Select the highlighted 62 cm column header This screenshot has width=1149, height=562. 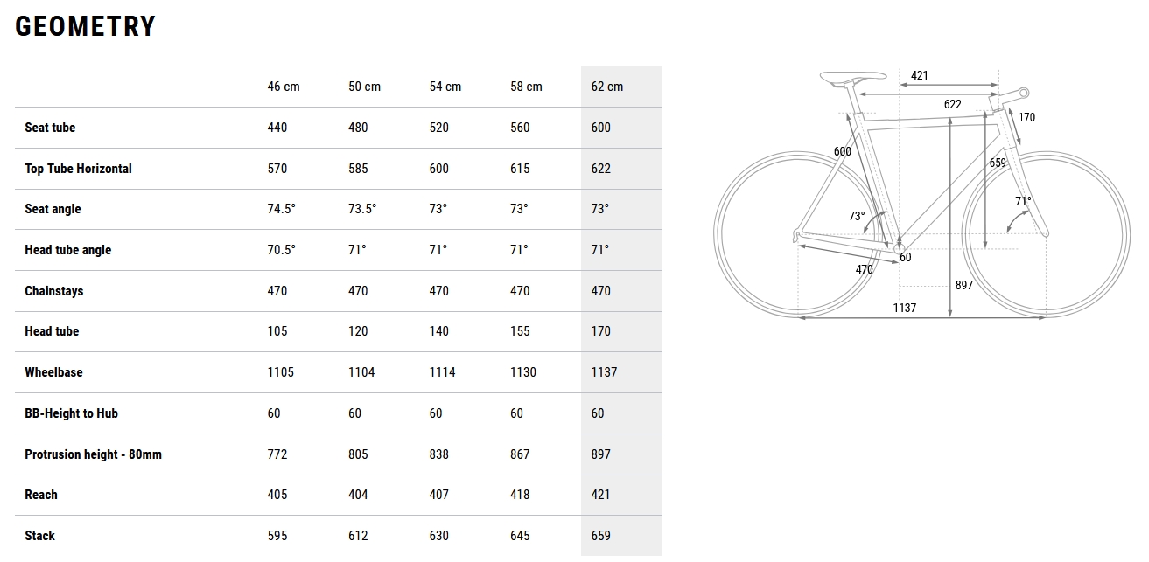coord(607,87)
